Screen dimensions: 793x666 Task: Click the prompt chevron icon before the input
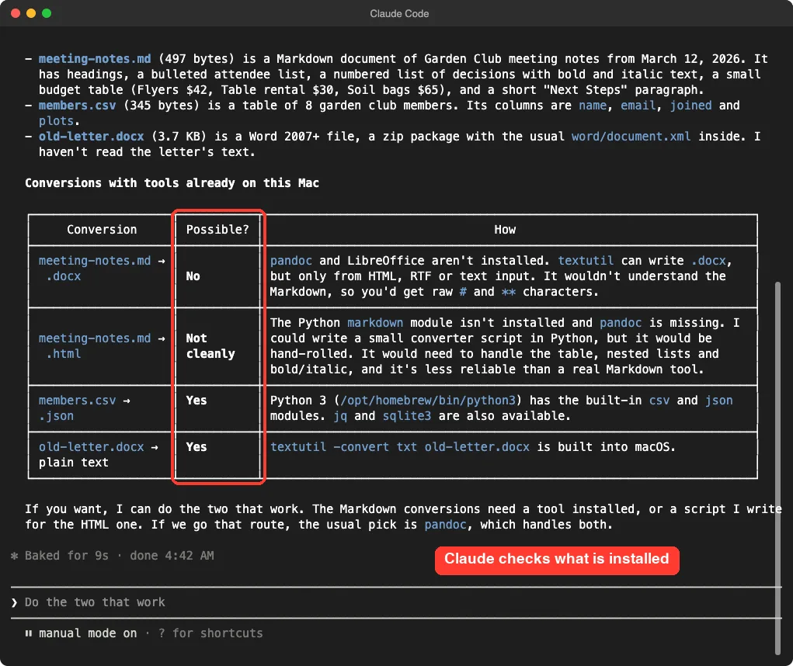(14, 602)
